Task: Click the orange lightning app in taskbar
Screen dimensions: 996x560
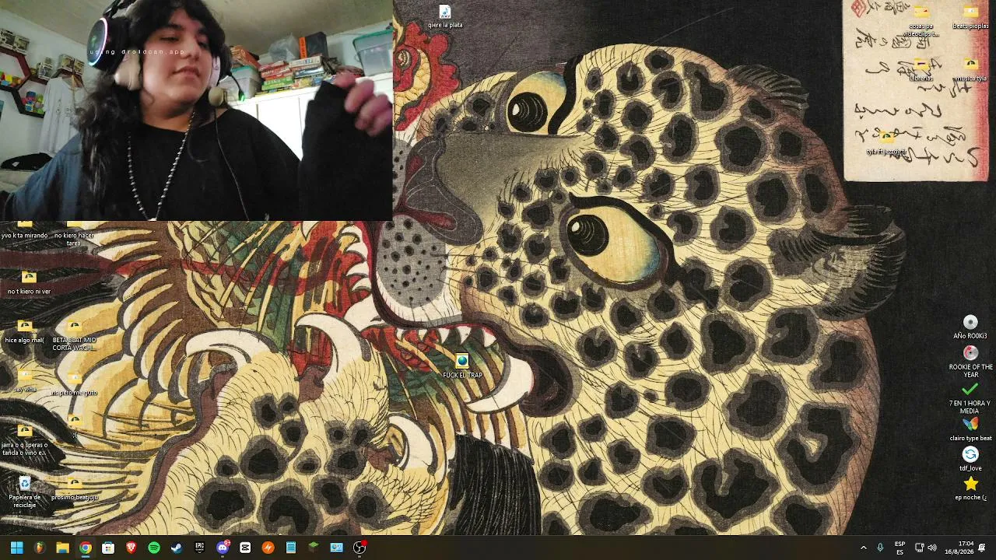Action: (x=268, y=548)
